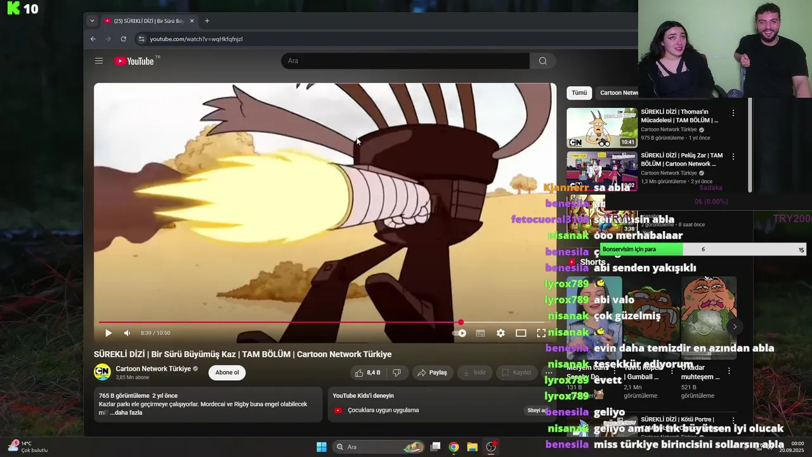Viewport: 812px width, 457px height.
Task: Play the paused video
Action: (108, 333)
